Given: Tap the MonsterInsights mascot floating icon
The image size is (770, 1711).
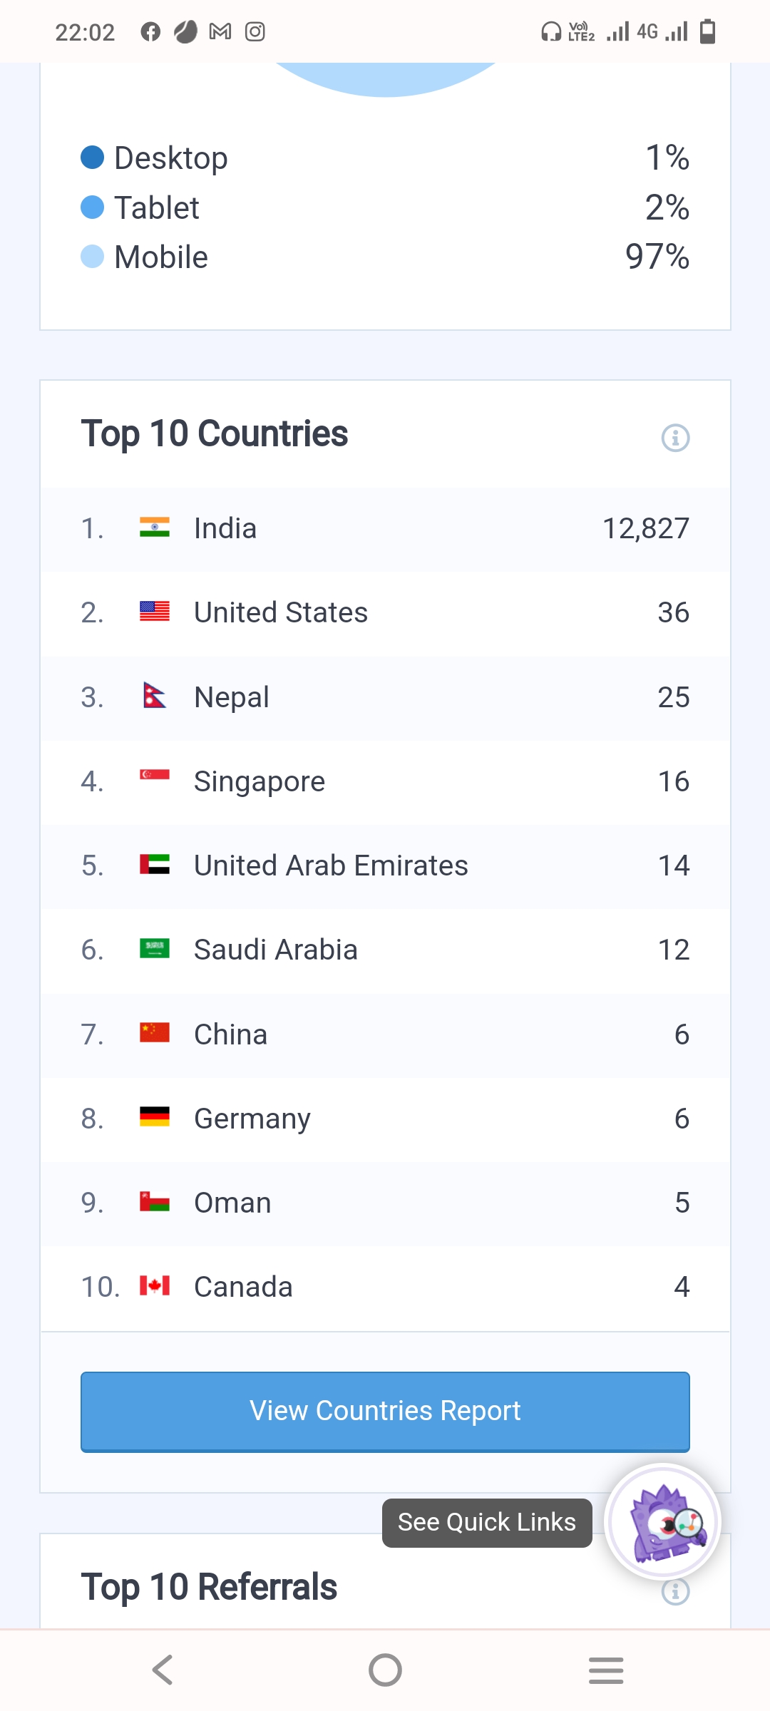Looking at the screenshot, I should 663,1521.
